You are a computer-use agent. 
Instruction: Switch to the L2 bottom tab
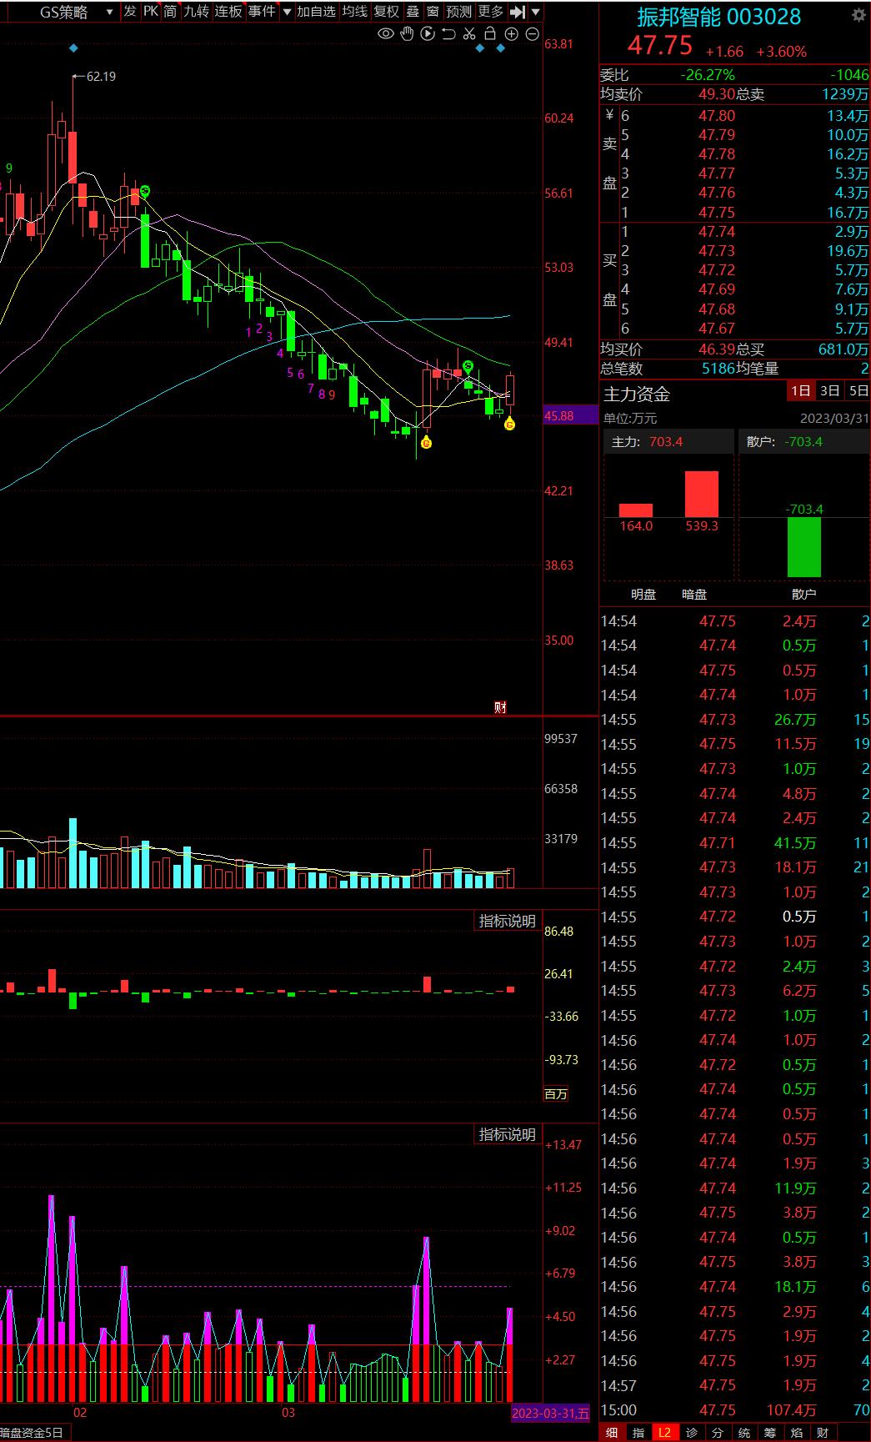coord(664,1433)
